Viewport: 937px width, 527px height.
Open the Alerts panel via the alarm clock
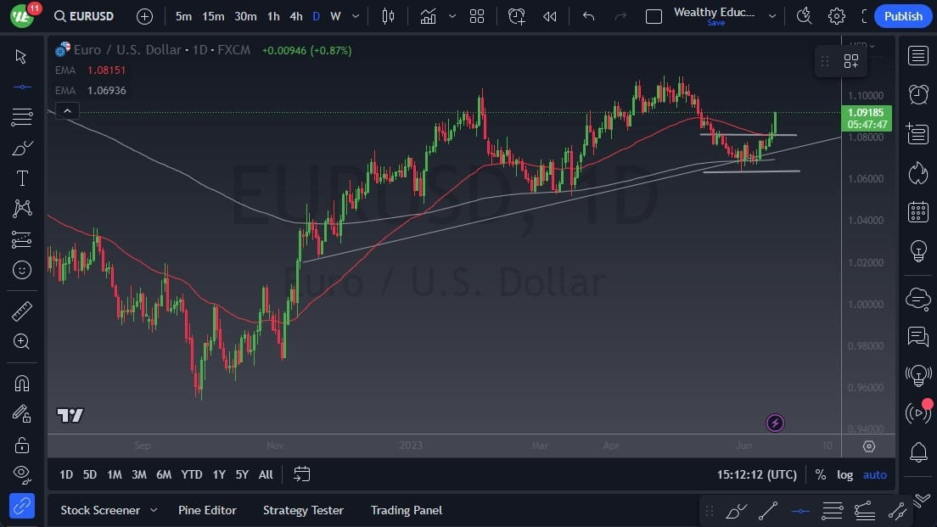(917, 93)
